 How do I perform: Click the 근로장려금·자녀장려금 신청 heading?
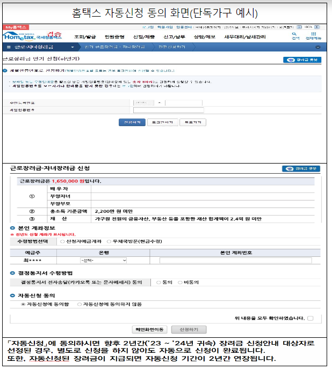coord(49,168)
